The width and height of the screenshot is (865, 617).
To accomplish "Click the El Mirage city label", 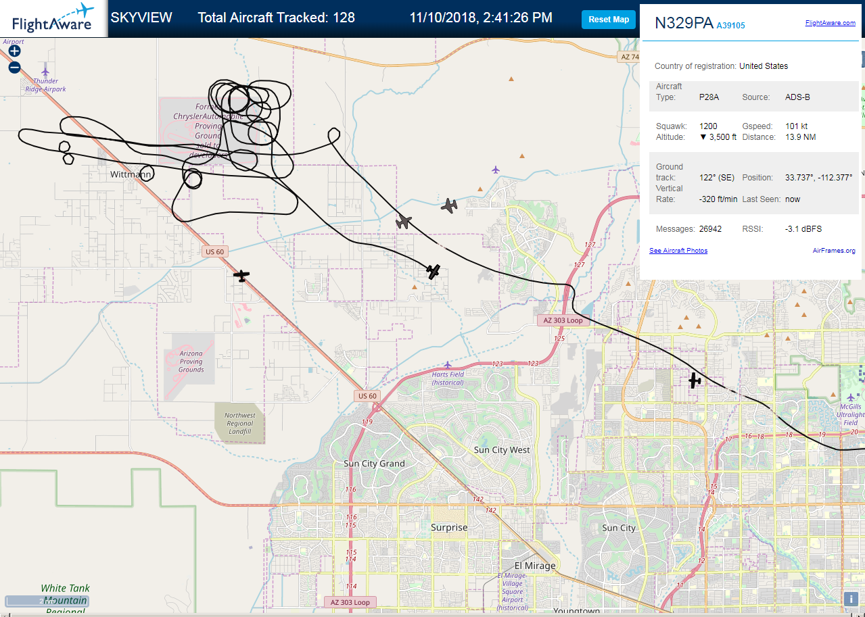I will [535, 566].
